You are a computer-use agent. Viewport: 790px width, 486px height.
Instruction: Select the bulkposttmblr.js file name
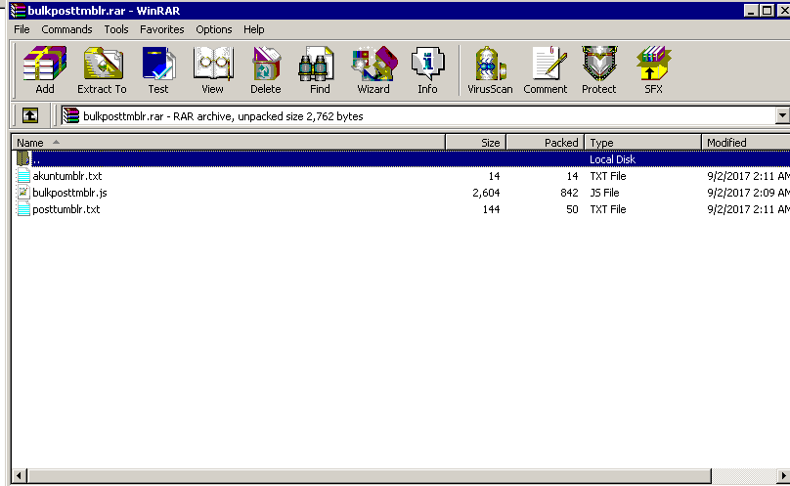click(x=69, y=193)
